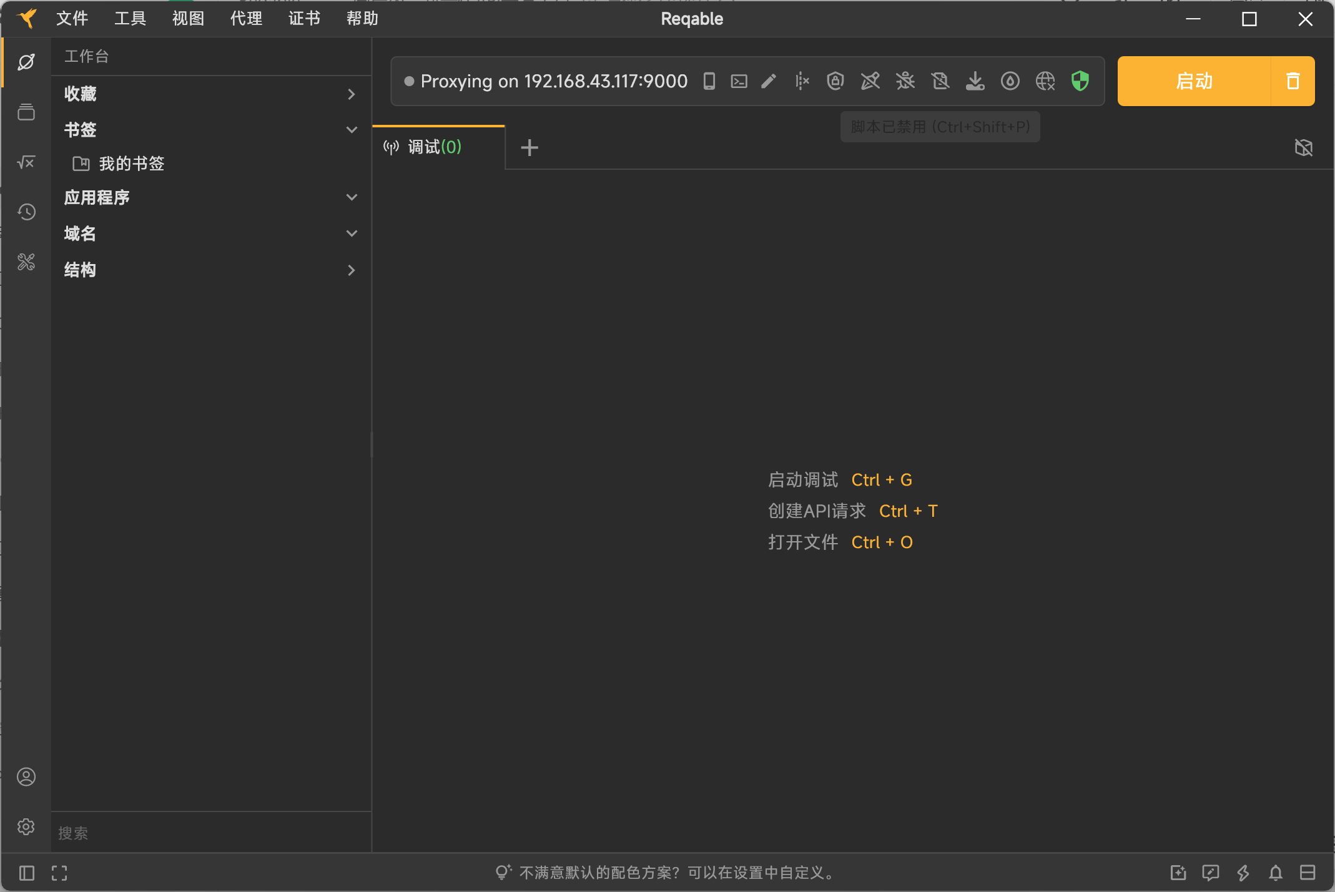1335x892 pixels.
Task: Click the 结构 section label
Action: 80,270
